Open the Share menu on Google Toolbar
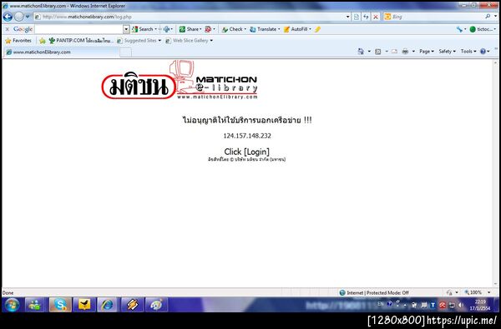The height and width of the screenshot is (329, 501). coord(190,29)
